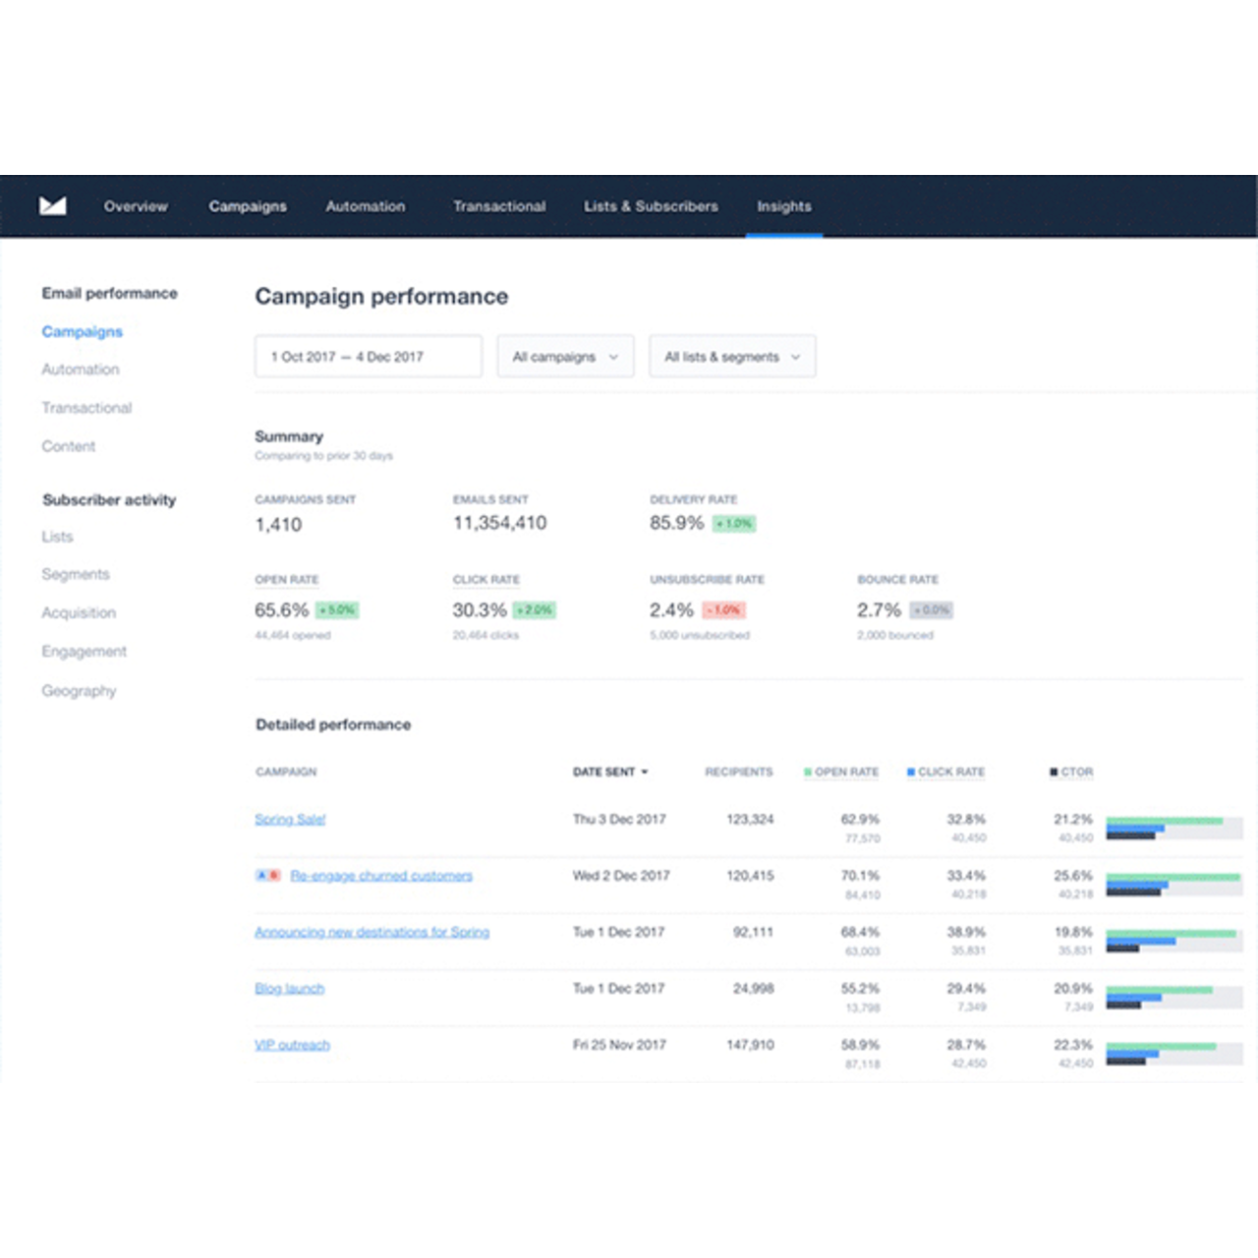Click the red -1.0% unsubscribe rate indicator
The height and width of the screenshot is (1258, 1258).
pyautogui.click(x=723, y=609)
